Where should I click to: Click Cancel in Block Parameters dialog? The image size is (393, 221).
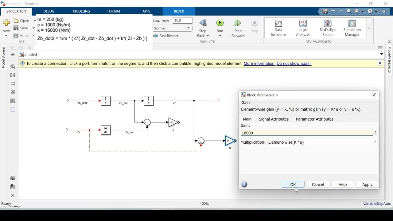click(x=318, y=184)
